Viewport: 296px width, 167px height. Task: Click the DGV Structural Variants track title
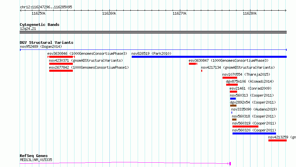47,42
